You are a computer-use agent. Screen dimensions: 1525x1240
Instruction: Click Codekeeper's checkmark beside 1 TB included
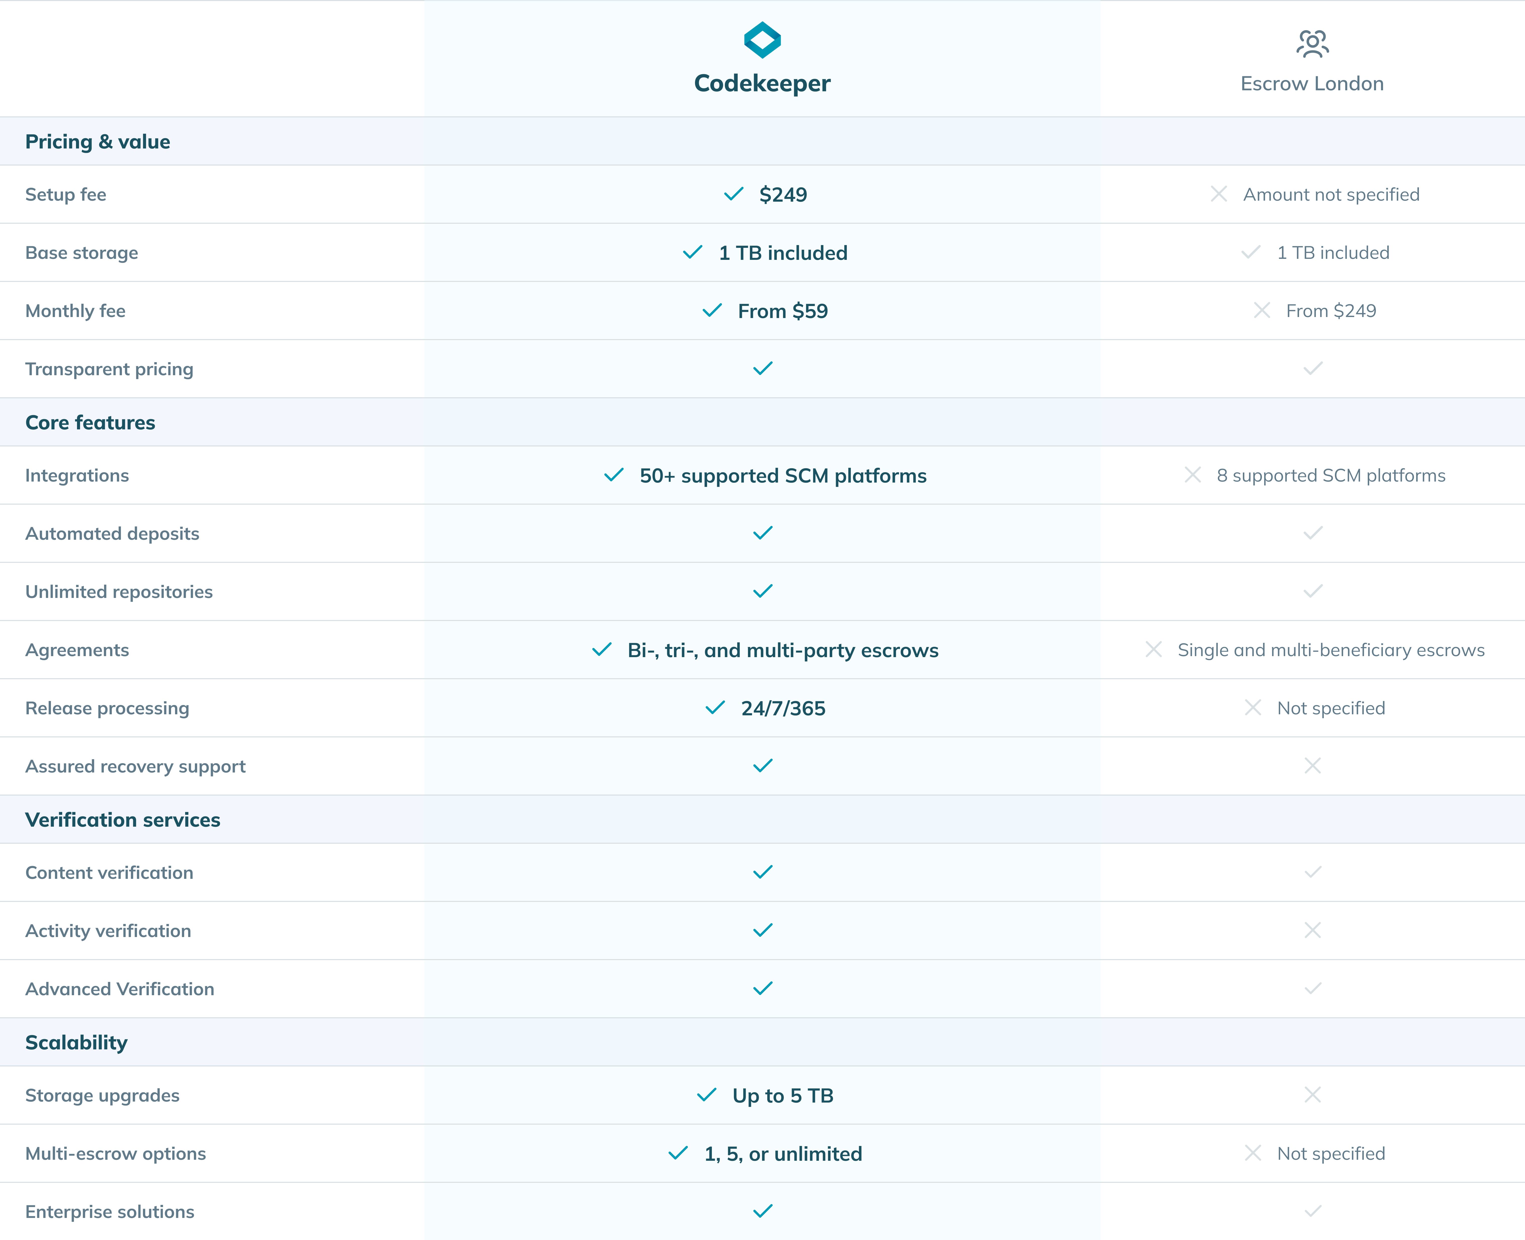pos(692,252)
